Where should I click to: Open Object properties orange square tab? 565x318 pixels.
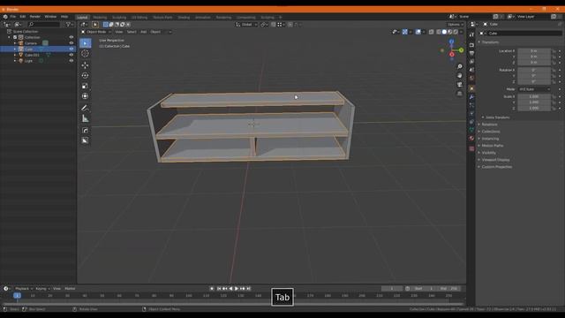pyautogui.click(x=471, y=88)
